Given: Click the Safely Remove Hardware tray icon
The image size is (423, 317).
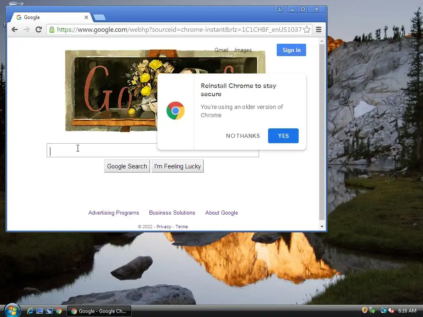Looking at the screenshot, I should [x=372, y=310].
